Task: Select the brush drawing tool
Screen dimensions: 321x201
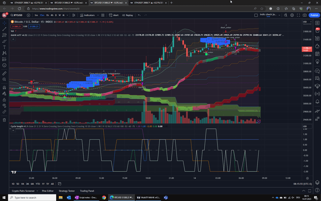Action: pos(4,41)
